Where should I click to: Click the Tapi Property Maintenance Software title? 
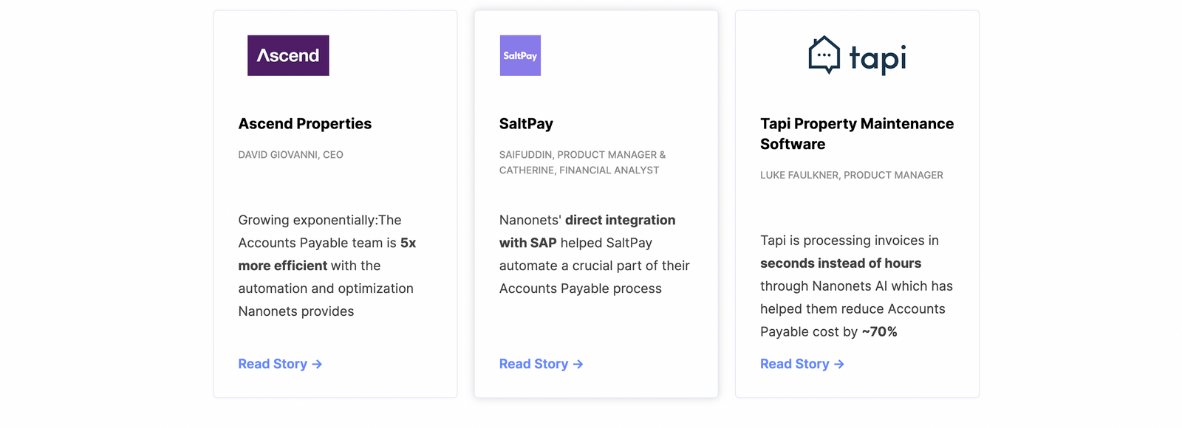pos(856,134)
